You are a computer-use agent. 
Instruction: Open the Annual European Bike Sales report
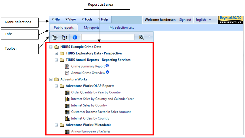(x=90, y=131)
